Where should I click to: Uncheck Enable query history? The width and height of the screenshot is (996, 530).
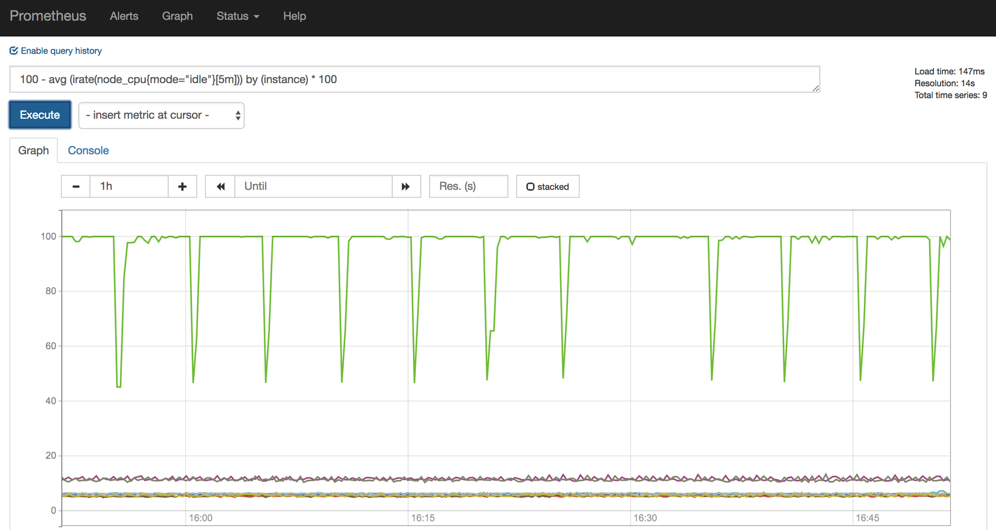coord(56,51)
